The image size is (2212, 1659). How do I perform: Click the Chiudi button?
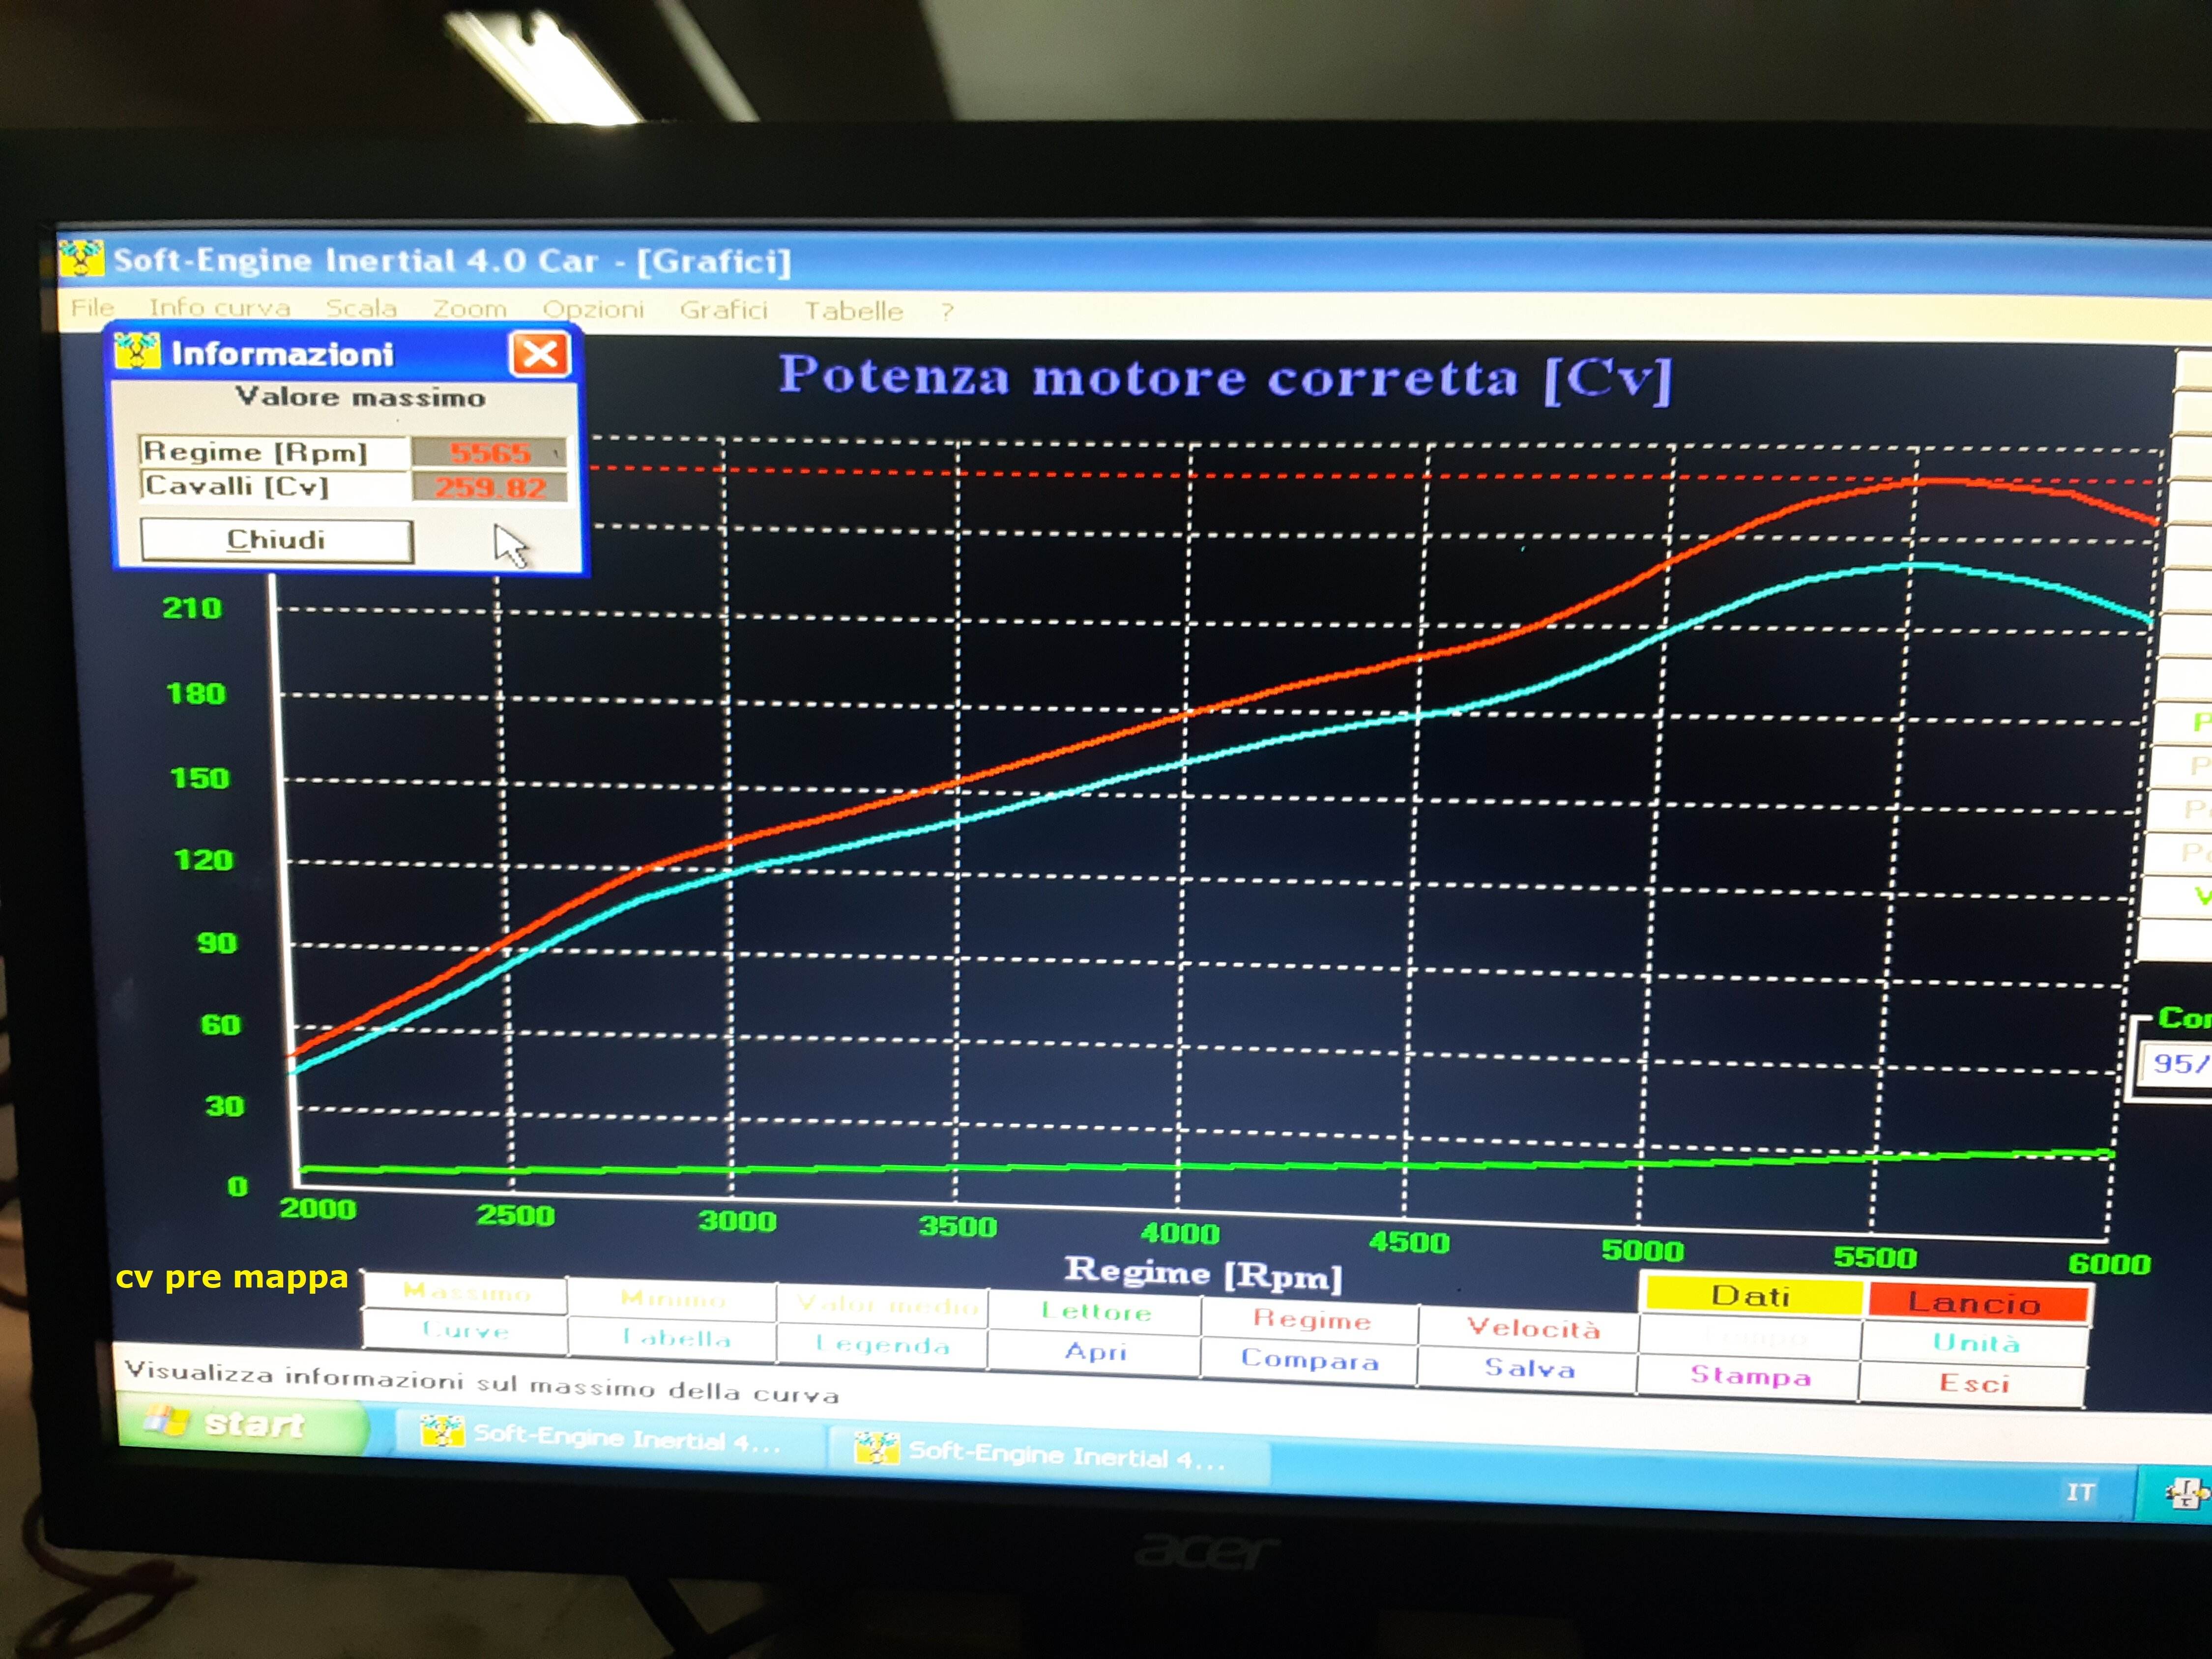tap(276, 540)
